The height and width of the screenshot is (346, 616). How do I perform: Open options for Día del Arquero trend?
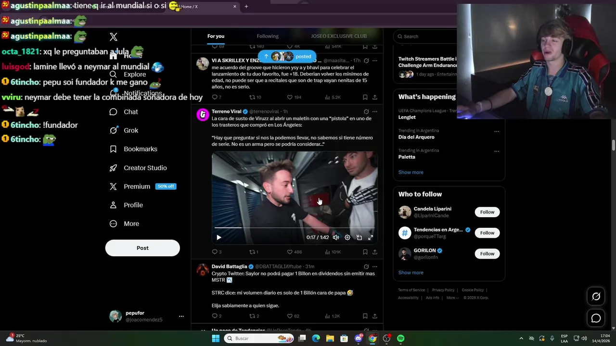click(x=497, y=131)
